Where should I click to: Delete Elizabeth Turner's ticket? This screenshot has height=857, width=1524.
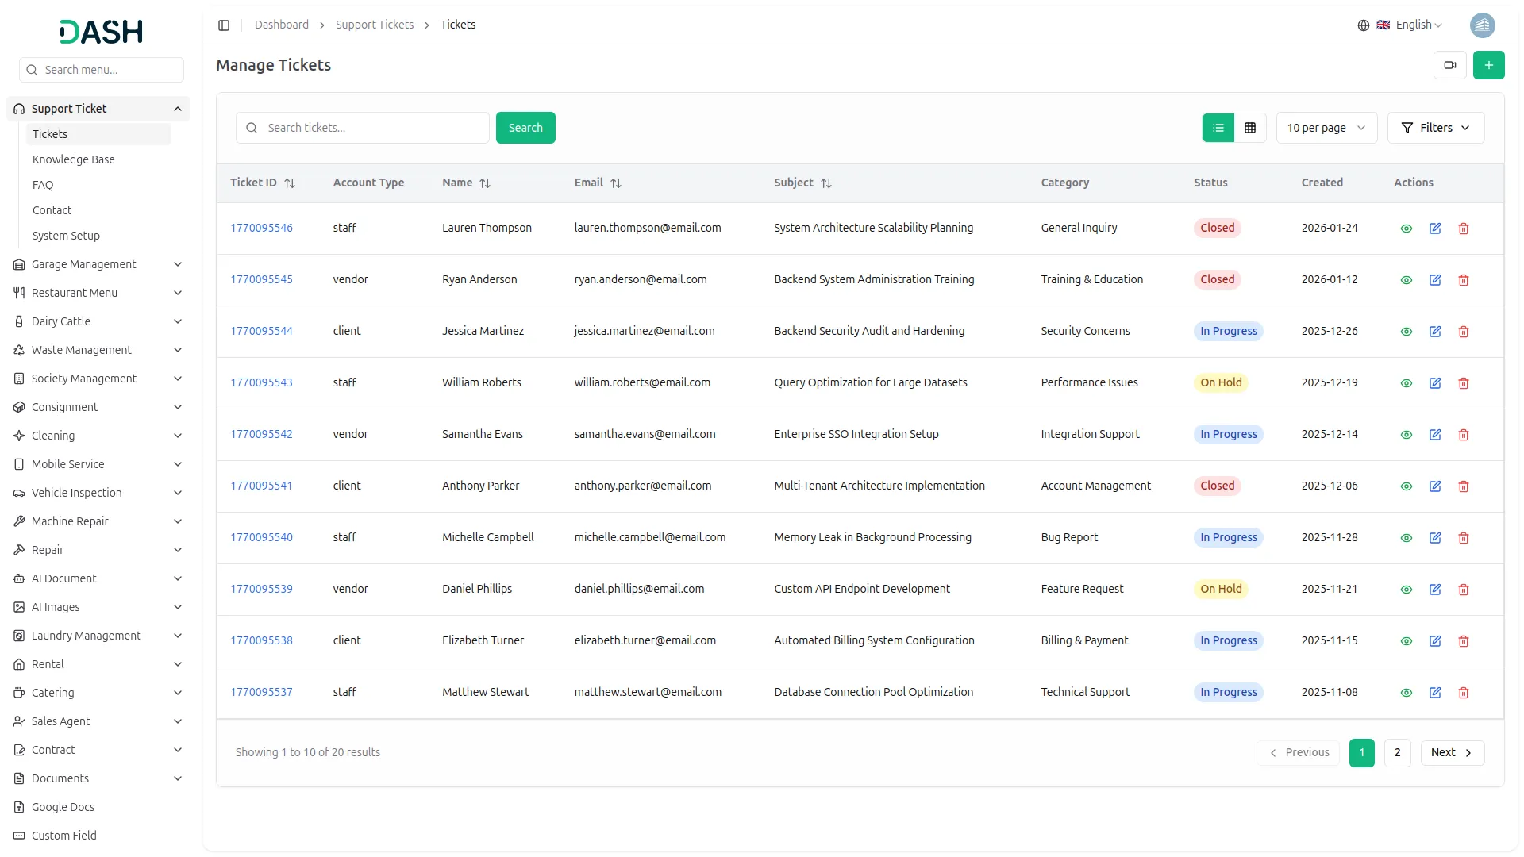point(1464,641)
